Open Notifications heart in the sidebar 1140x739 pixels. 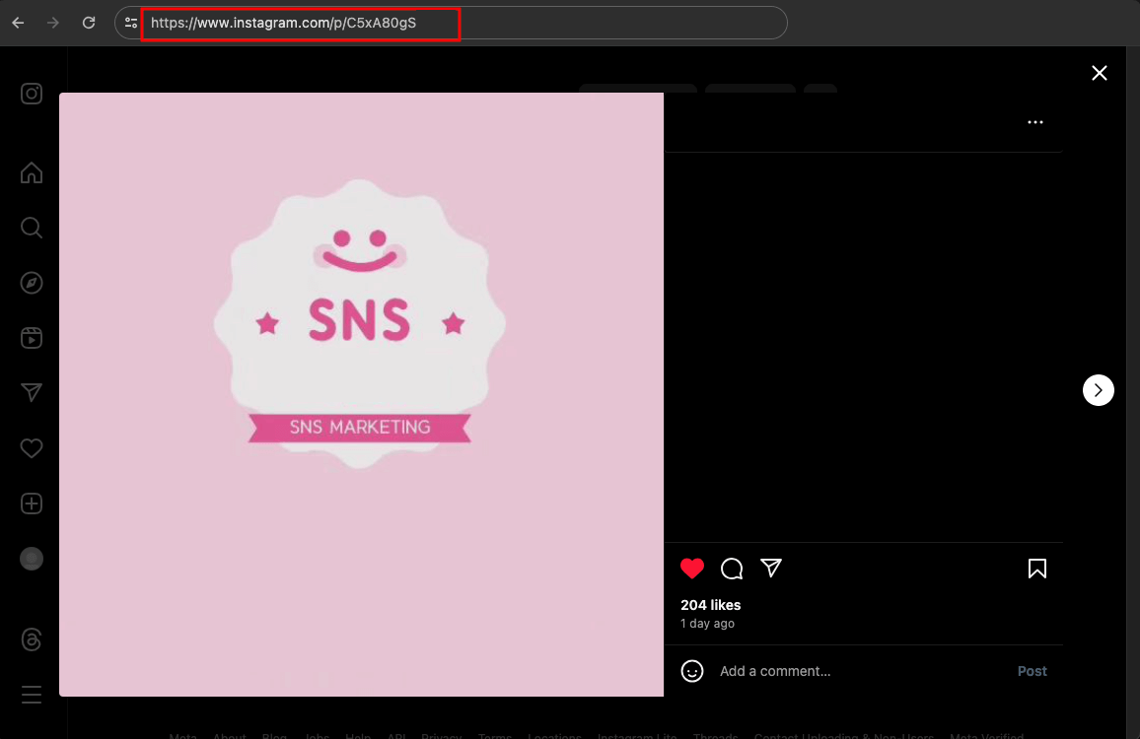pos(32,448)
